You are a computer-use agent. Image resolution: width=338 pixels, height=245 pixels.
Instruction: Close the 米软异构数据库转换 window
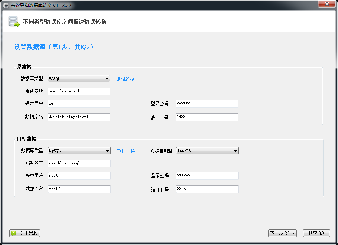coord(326,4)
